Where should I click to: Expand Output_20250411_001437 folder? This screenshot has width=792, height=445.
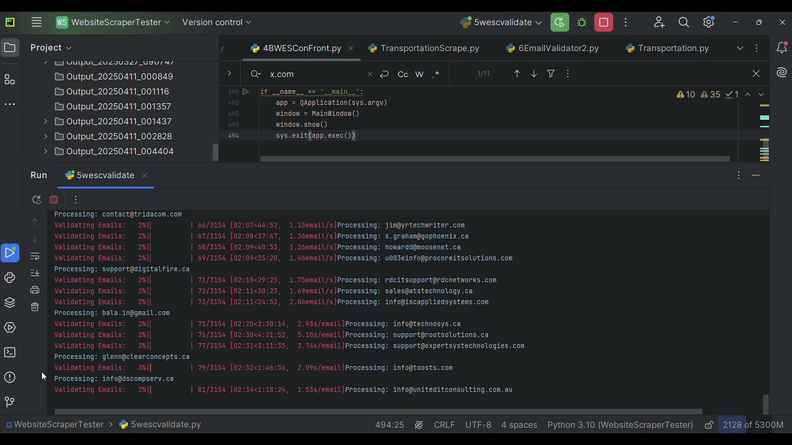coord(45,121)
